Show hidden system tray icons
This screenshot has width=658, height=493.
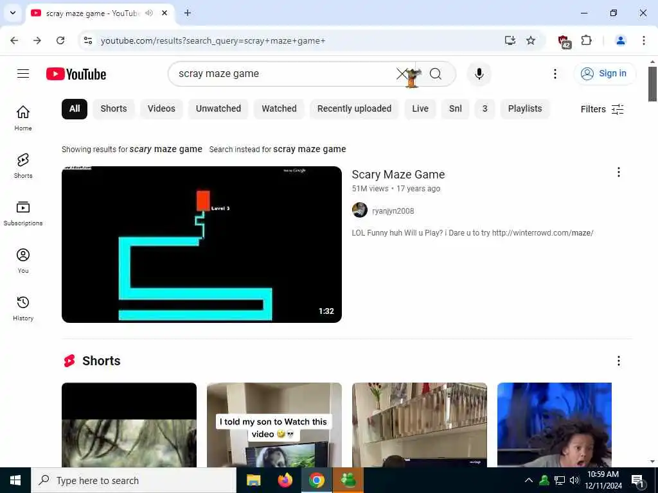(529, 480)
